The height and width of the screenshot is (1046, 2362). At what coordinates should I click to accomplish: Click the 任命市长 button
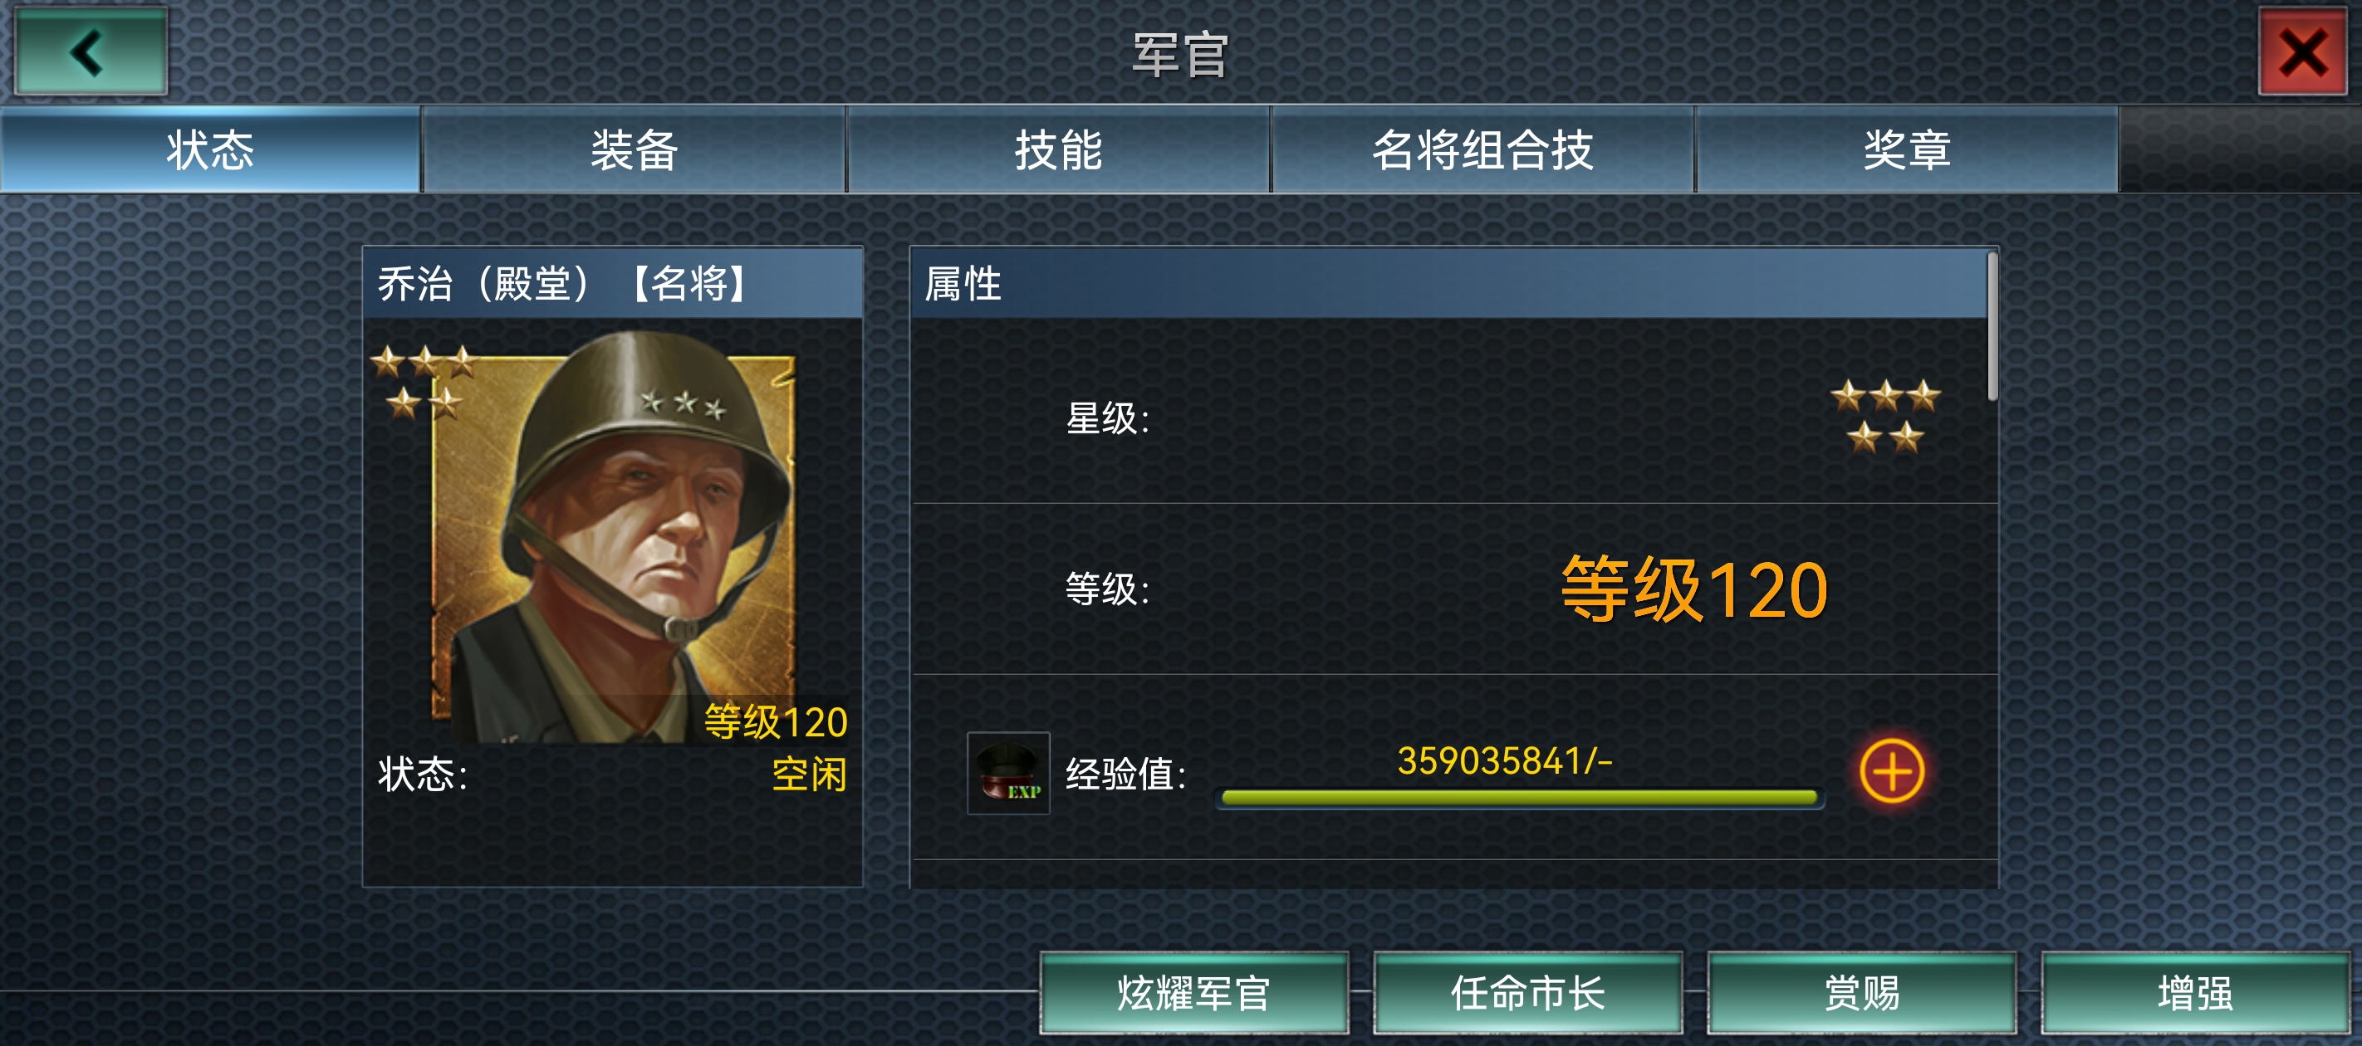coord(1527,993)
